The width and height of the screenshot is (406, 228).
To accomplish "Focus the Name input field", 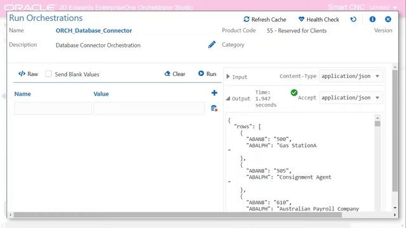I will pos(53,108).
